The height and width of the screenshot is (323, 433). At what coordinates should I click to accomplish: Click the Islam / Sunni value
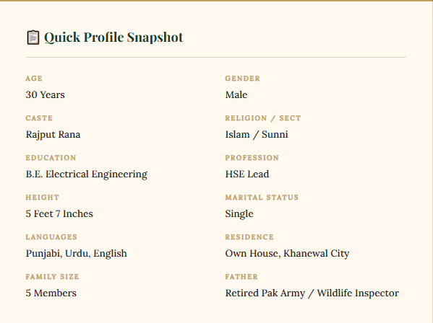point(257,134)
